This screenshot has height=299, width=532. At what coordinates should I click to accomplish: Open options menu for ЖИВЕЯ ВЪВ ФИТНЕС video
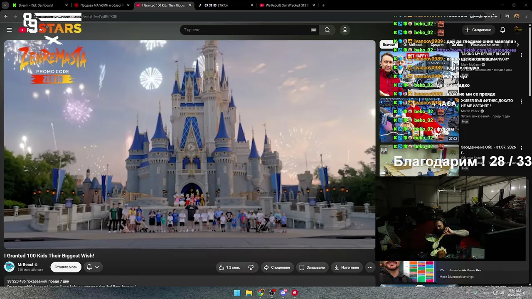(521, 102)
